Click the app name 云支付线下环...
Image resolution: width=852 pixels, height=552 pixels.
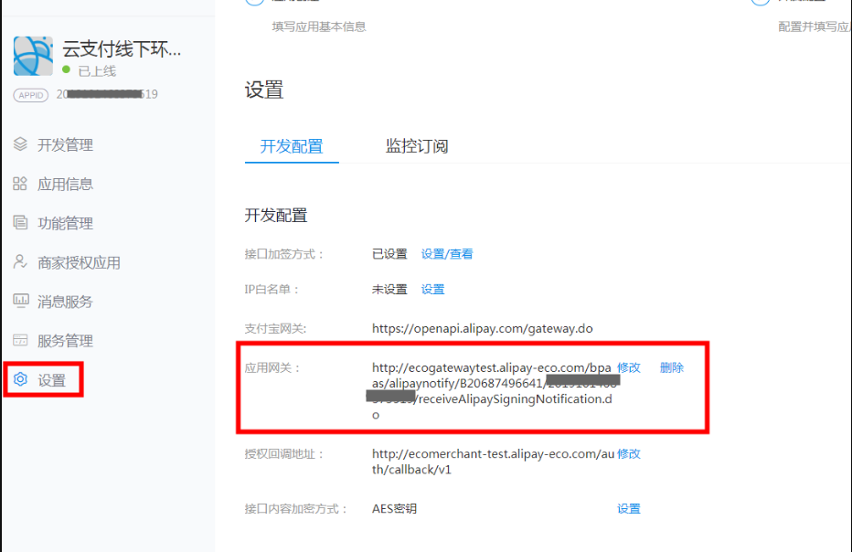point(122,49)
